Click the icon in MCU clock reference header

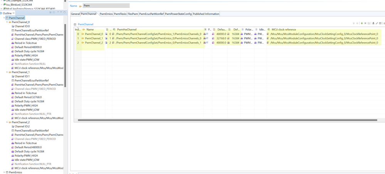269,30
